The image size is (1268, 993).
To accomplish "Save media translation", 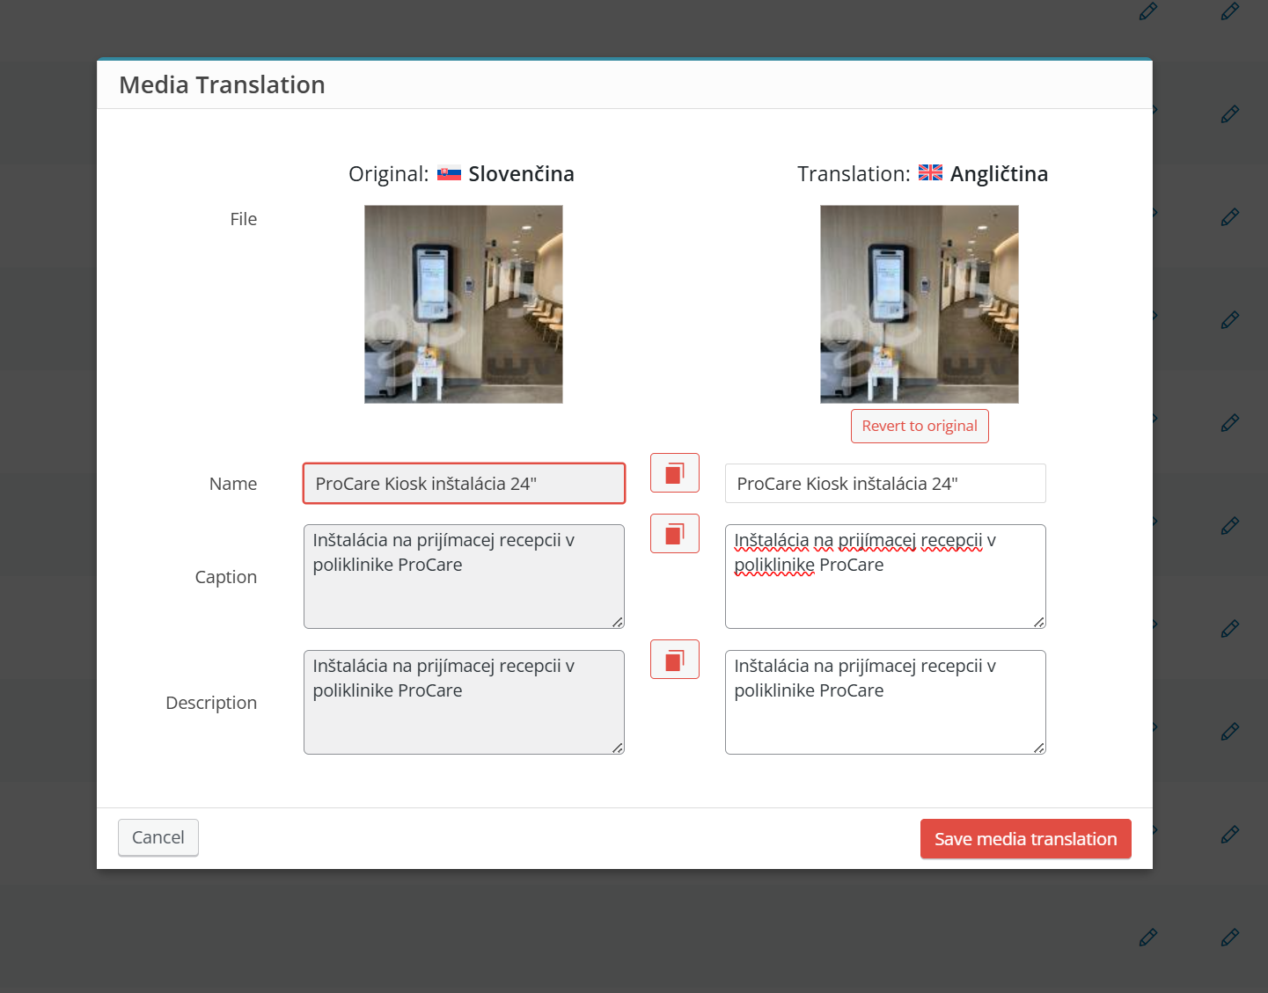I will pyautogui.click(x=1026, y=839).
